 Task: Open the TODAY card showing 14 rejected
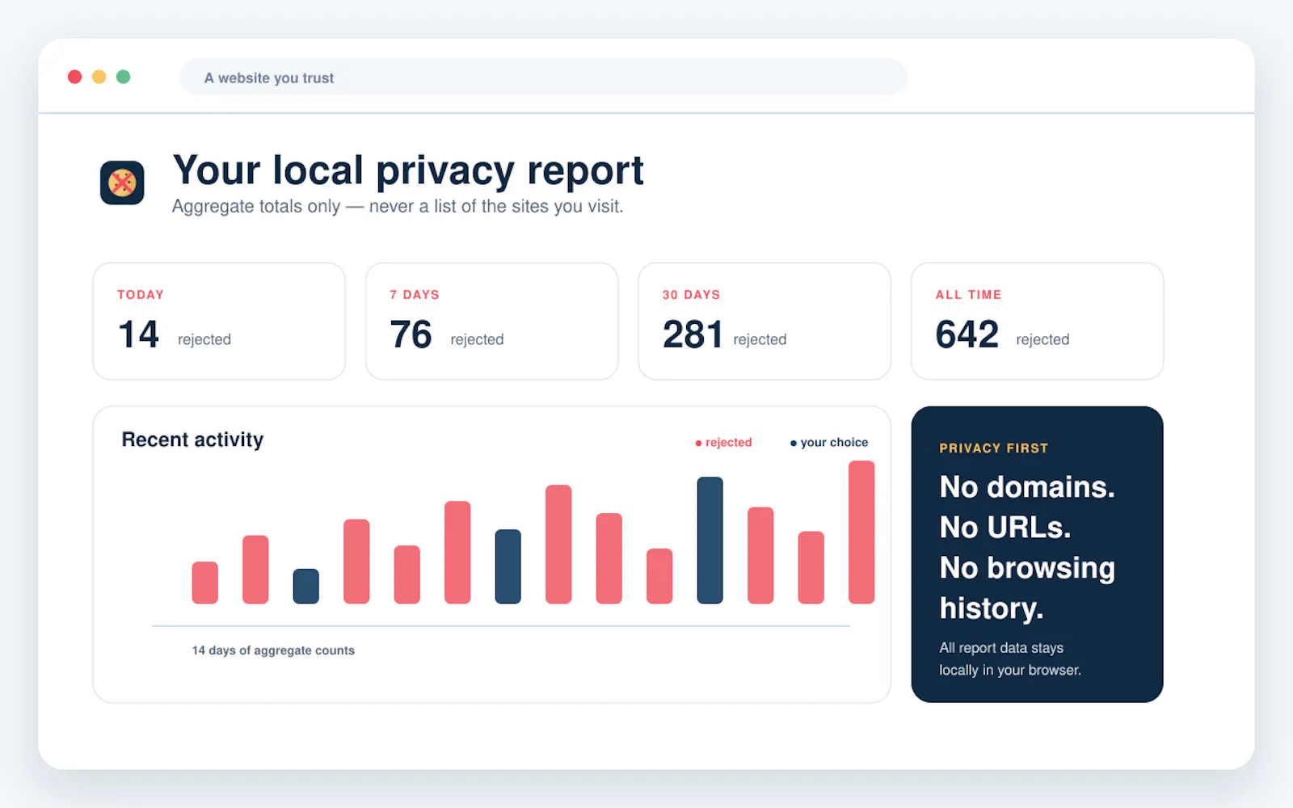pos(219,321)
